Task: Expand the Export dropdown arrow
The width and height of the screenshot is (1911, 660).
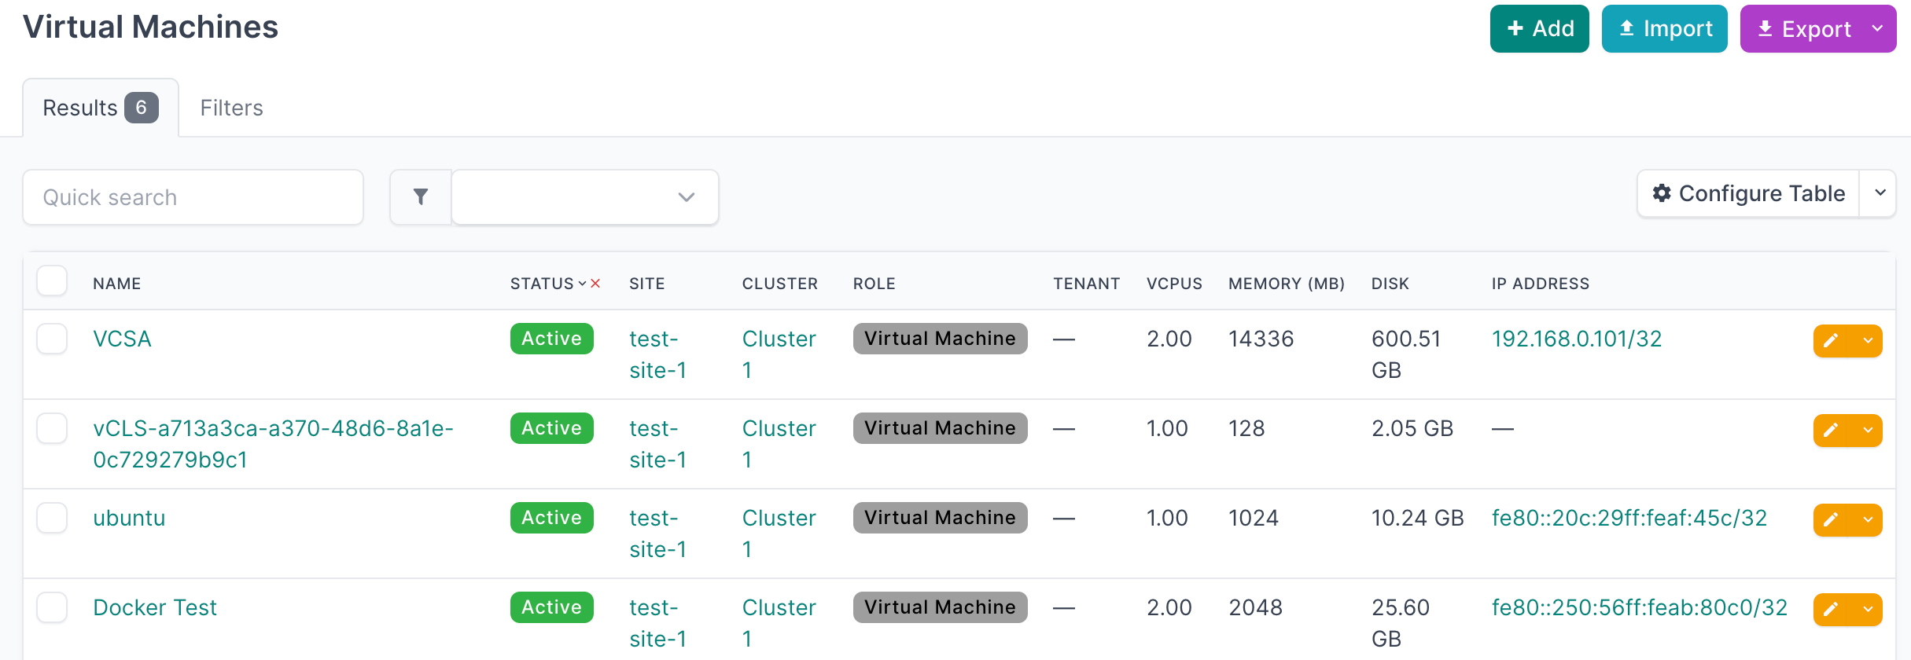Action: 1877,29
